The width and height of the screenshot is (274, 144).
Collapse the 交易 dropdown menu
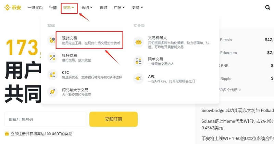[69, 8]
